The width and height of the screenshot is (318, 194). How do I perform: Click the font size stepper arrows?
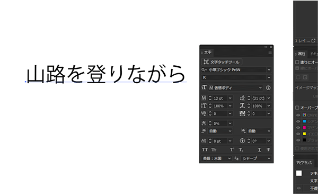[x=210, y=98]
